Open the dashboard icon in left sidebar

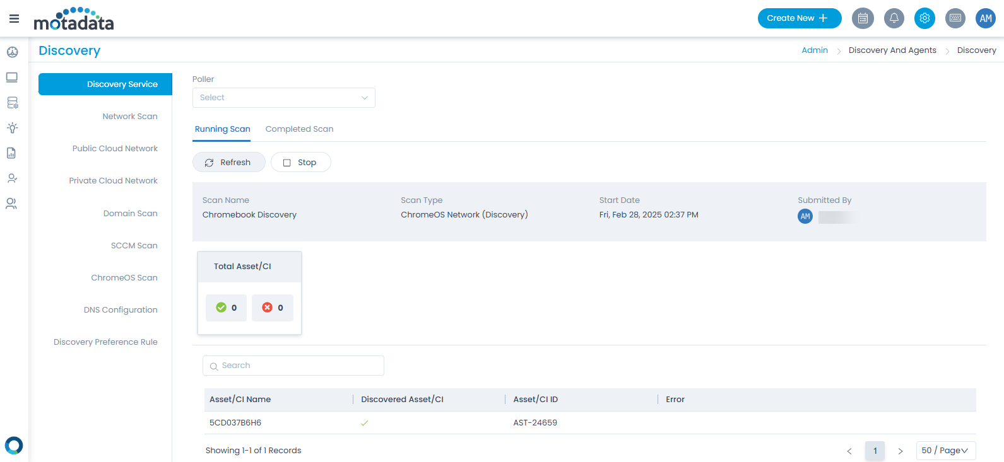click(x=12, y=52)
